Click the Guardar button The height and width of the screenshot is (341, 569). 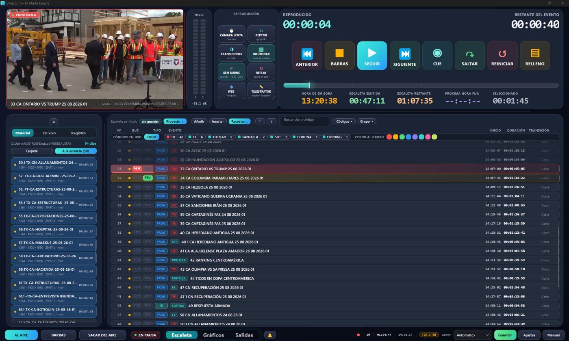click(x=505, y=335)
